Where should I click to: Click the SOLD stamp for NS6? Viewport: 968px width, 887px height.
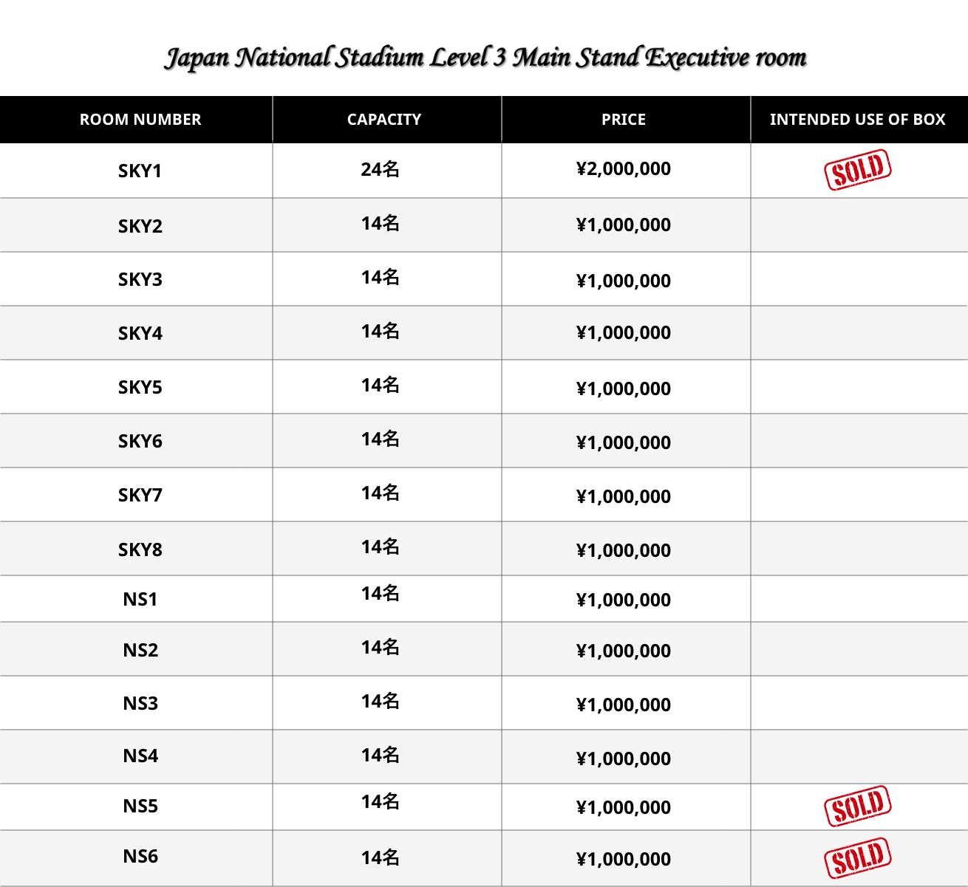[858, 858]
